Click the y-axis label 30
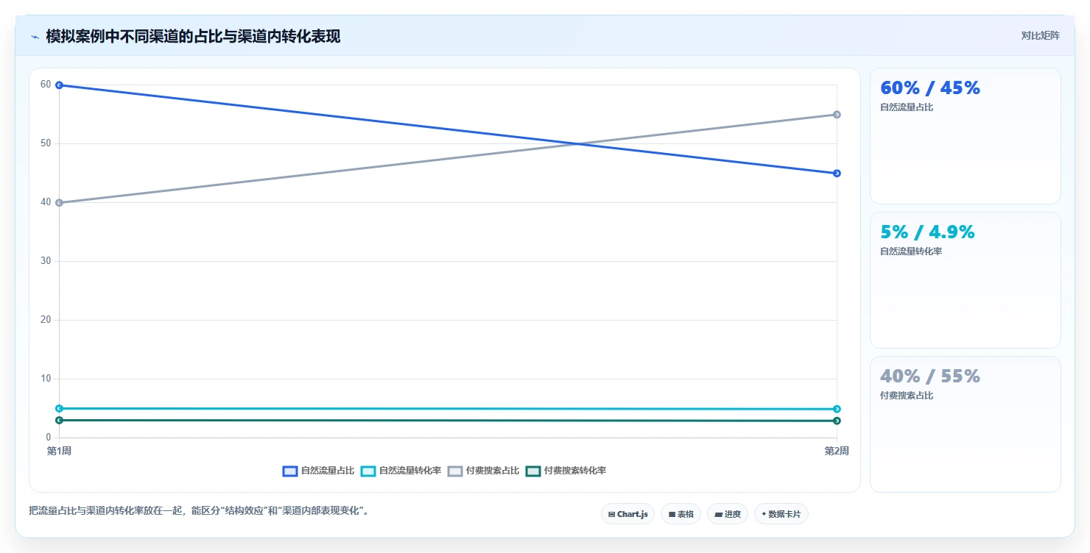The image size is (1090, 553). [46, 261]
